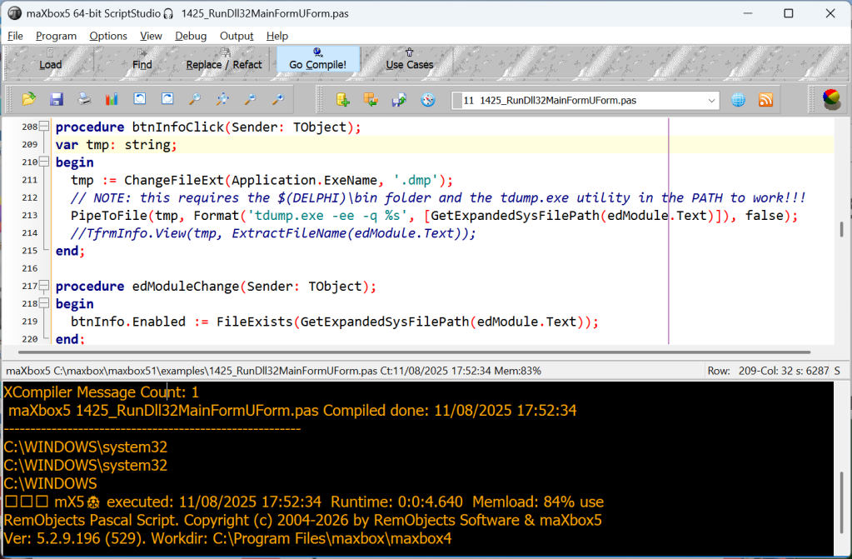Viewport: 852px width, 559px height.
Task: Click the horizontal scrollbar below code editor
Action: [414, 352]
